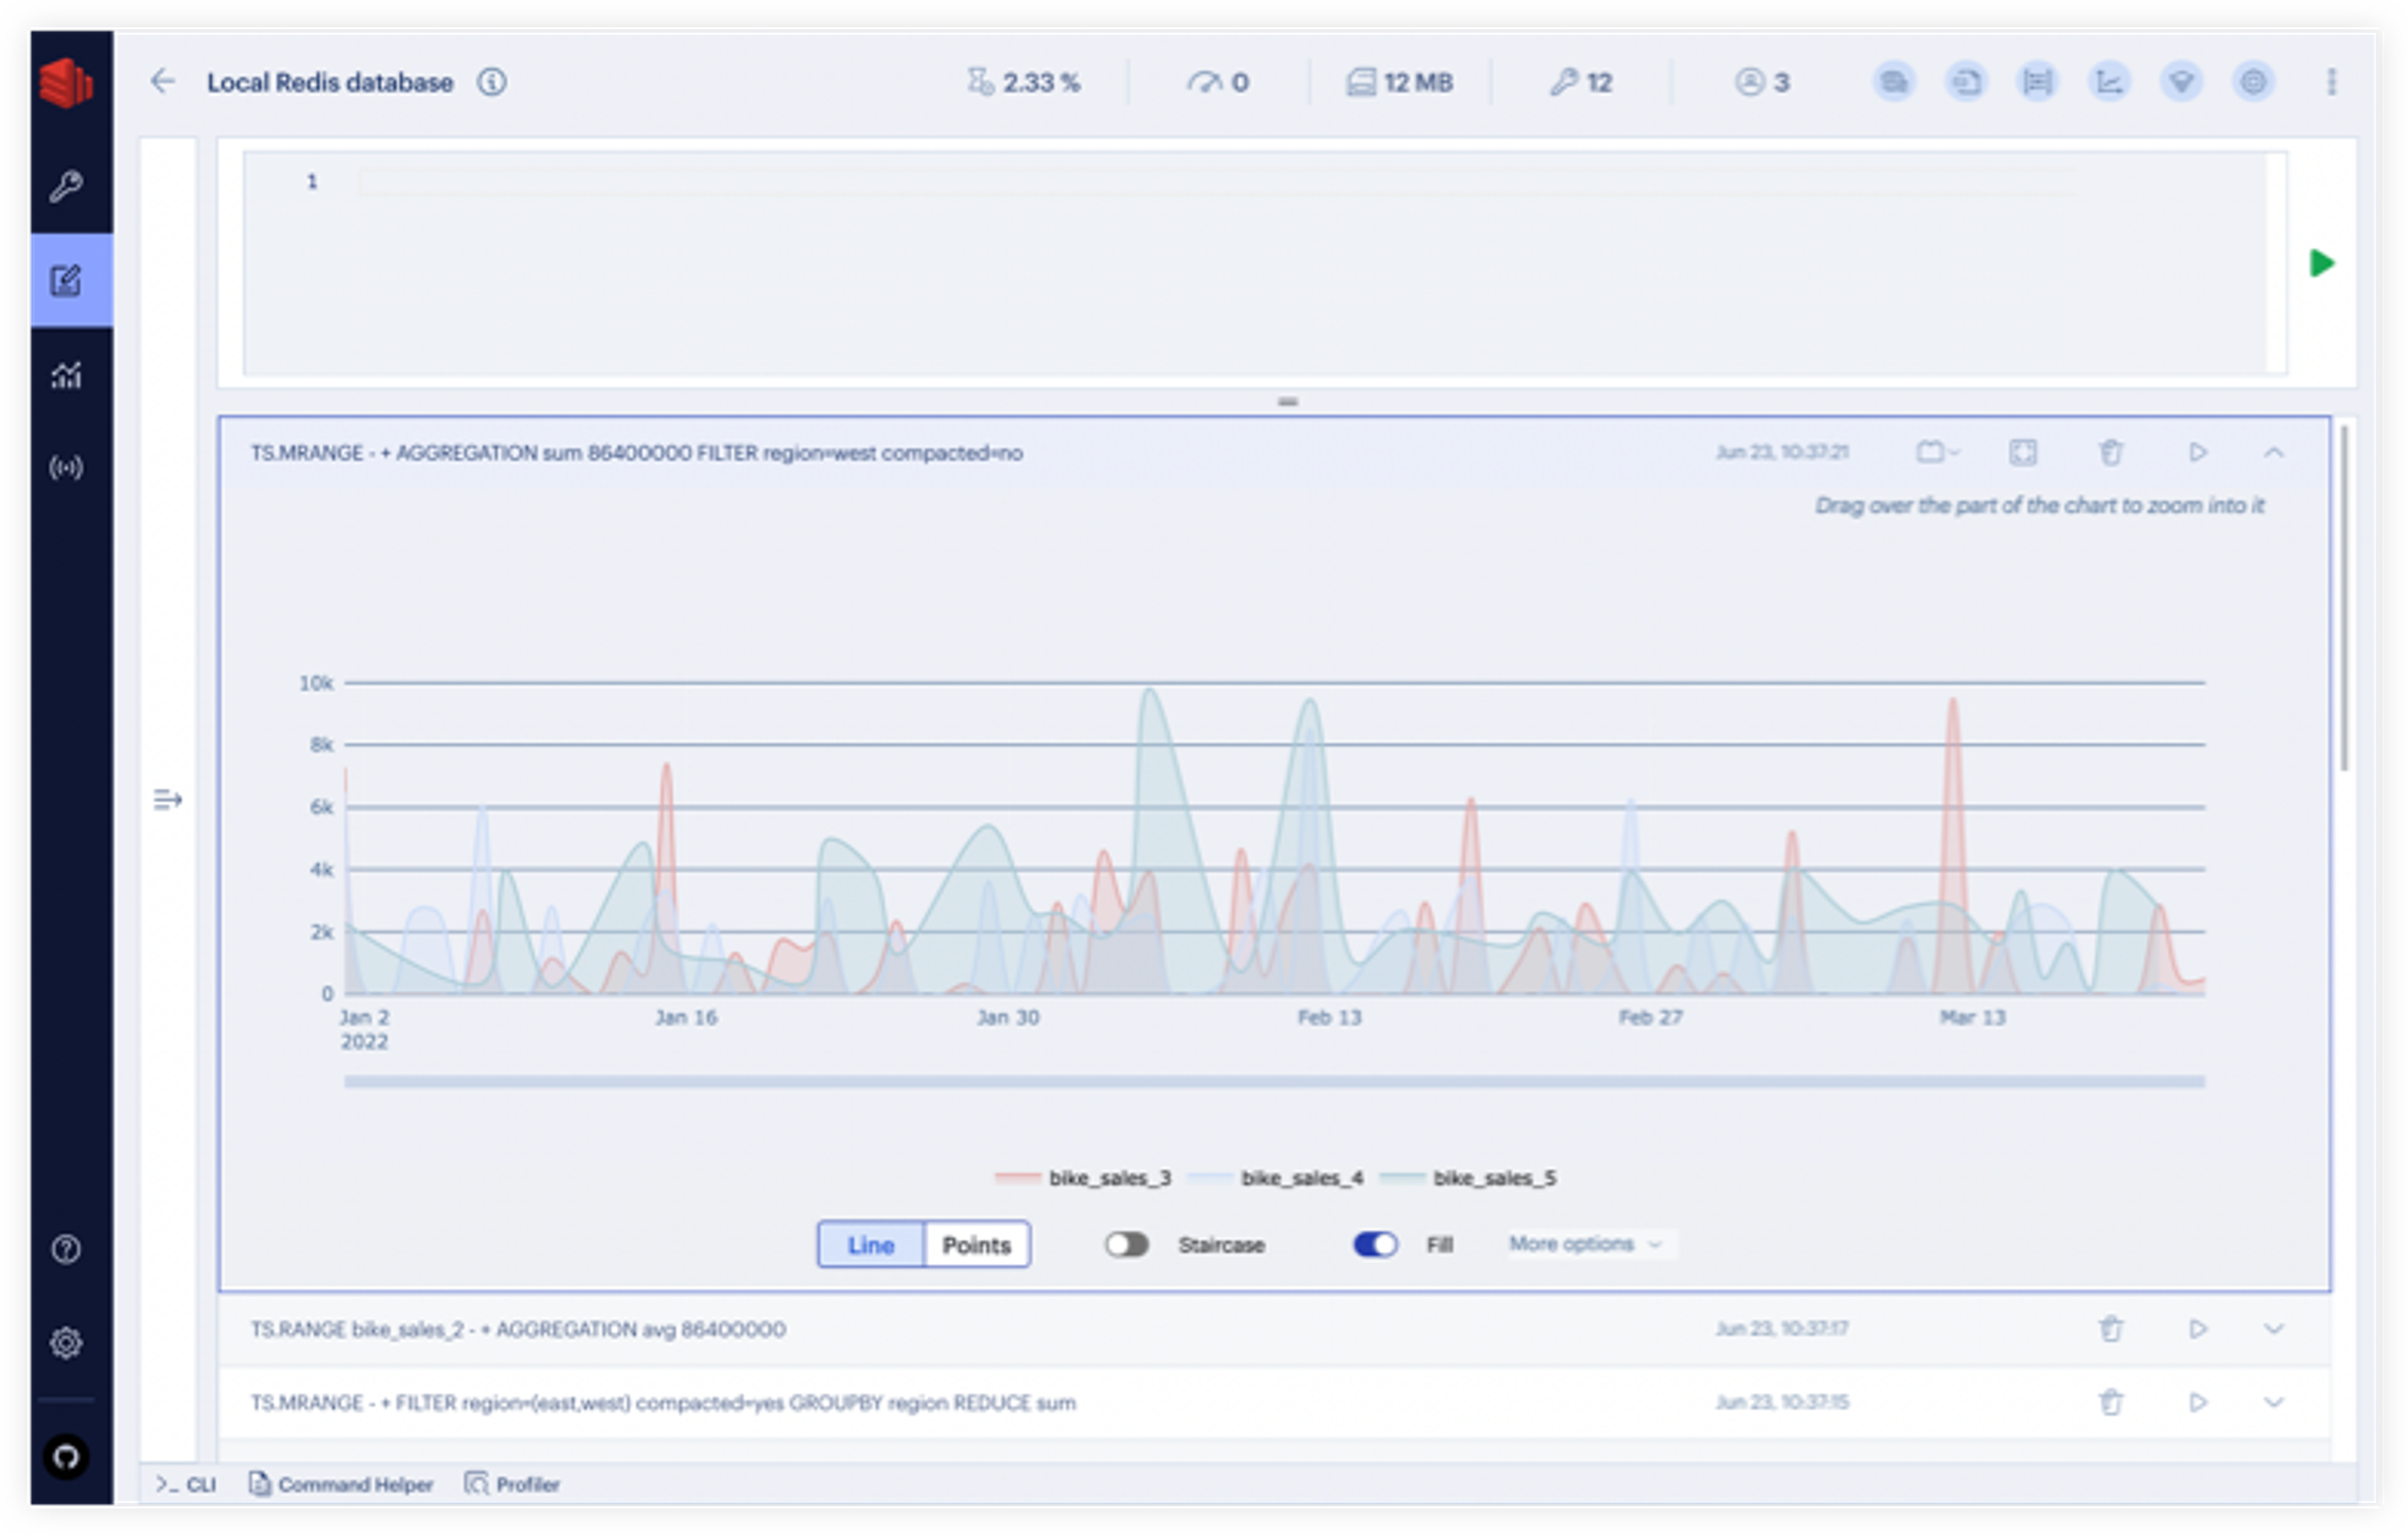Open the GitHub icon in sidebar
2408x1535 pixels.
[66, 1456]
